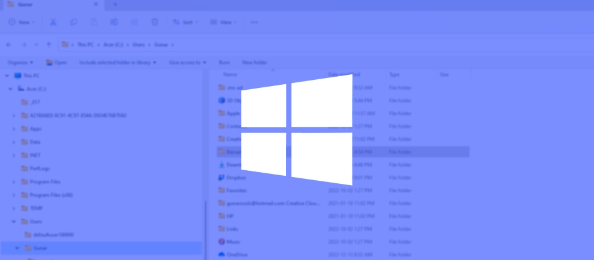
Task: Expand the Program Files tree node
Action: tap(14, 182)
